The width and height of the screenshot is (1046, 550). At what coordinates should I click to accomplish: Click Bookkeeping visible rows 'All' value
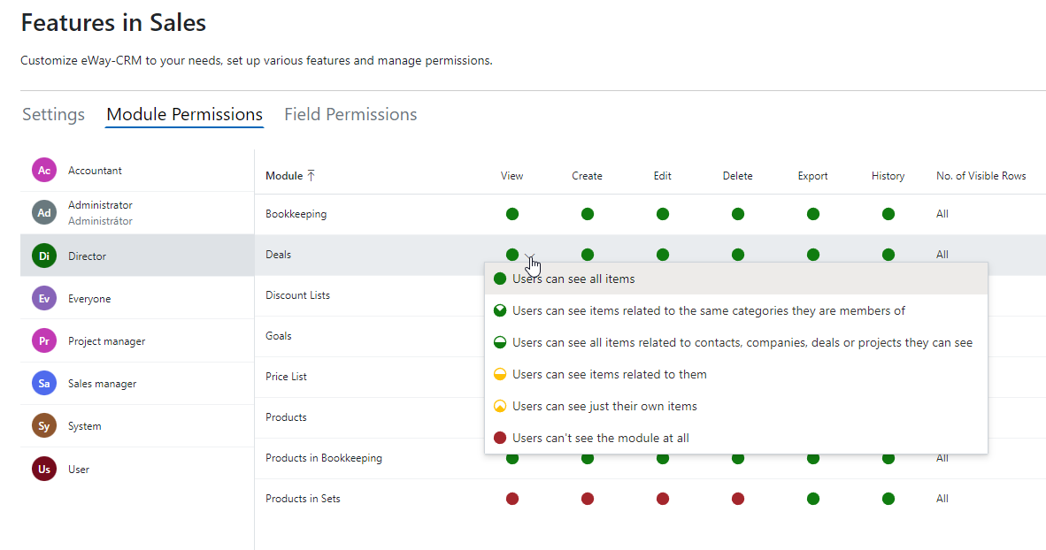942,214
